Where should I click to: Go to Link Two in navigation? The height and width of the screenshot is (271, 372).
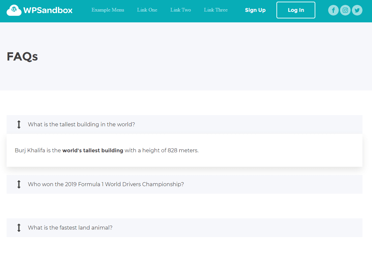click(x=181, y=10)
